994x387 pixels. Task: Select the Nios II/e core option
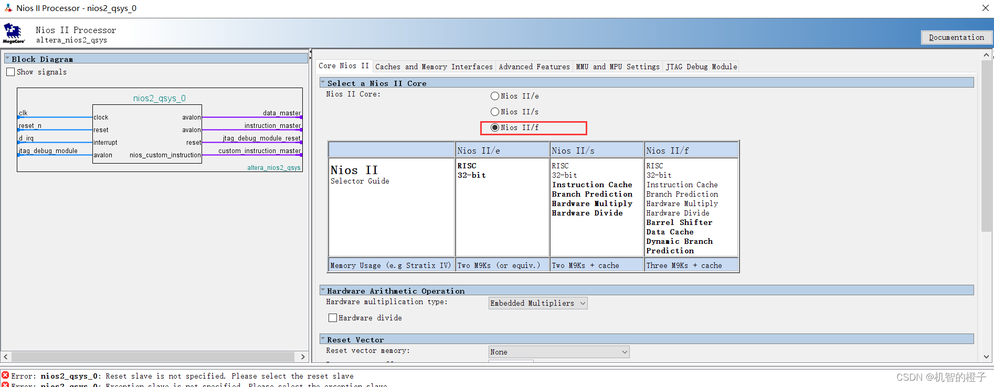494,96
